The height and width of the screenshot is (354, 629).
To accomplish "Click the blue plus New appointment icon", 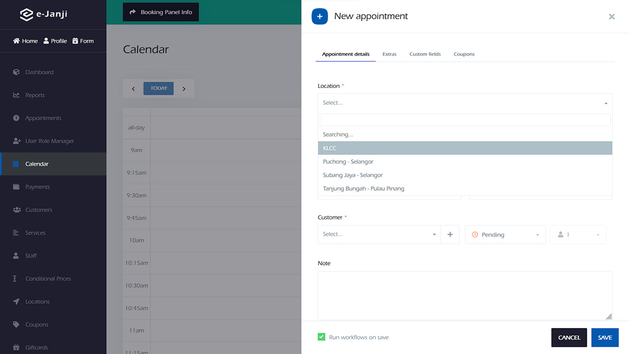I will 319,16.
